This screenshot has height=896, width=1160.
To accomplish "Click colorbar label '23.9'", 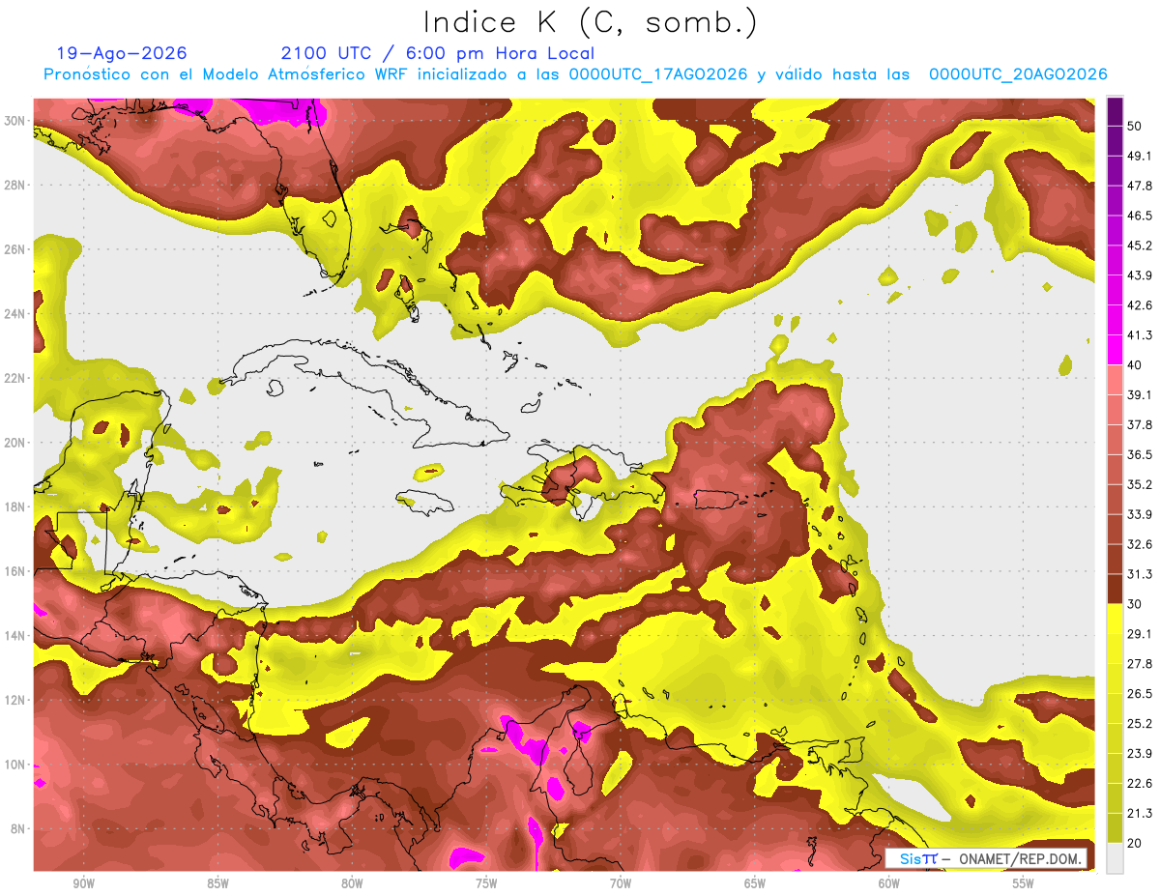I will (x=1140, y=754).
